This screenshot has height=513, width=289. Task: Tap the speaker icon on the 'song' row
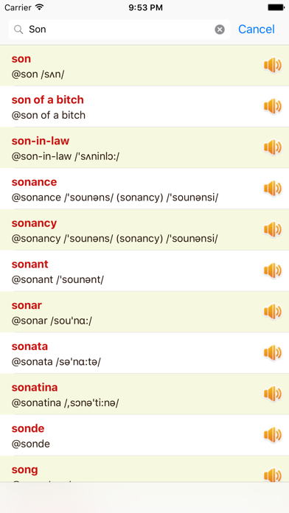click(273, 475)
